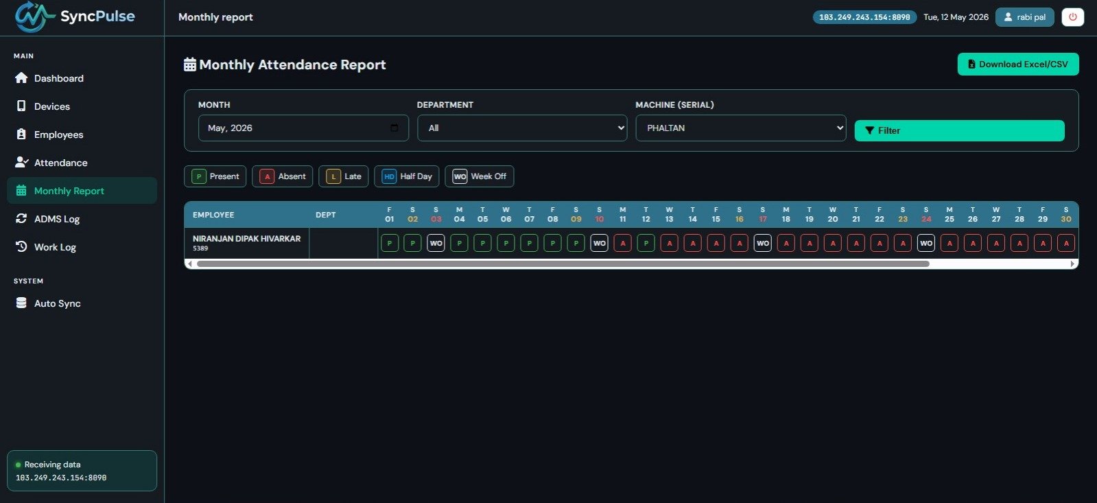Apply the Filter button

(x=959, y=130)
